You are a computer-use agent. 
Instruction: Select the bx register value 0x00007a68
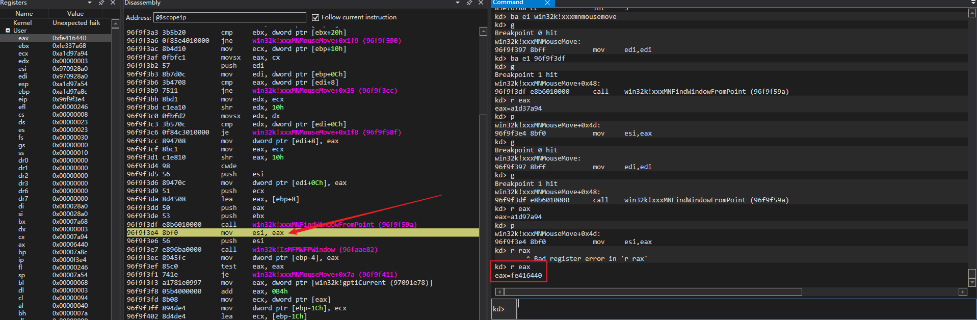click(70, 222)
